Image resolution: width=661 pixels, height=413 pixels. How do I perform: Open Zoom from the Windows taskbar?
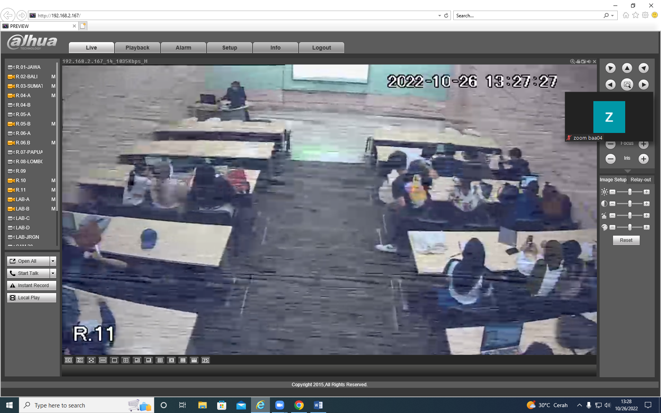(280, 405)
